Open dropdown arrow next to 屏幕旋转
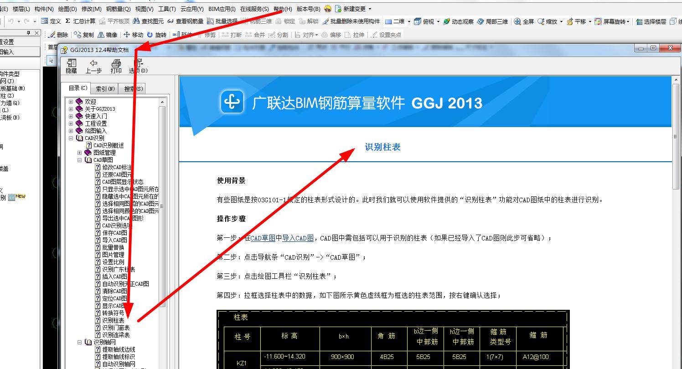Screen dimensions: 682x369 (x=628, y=21)
